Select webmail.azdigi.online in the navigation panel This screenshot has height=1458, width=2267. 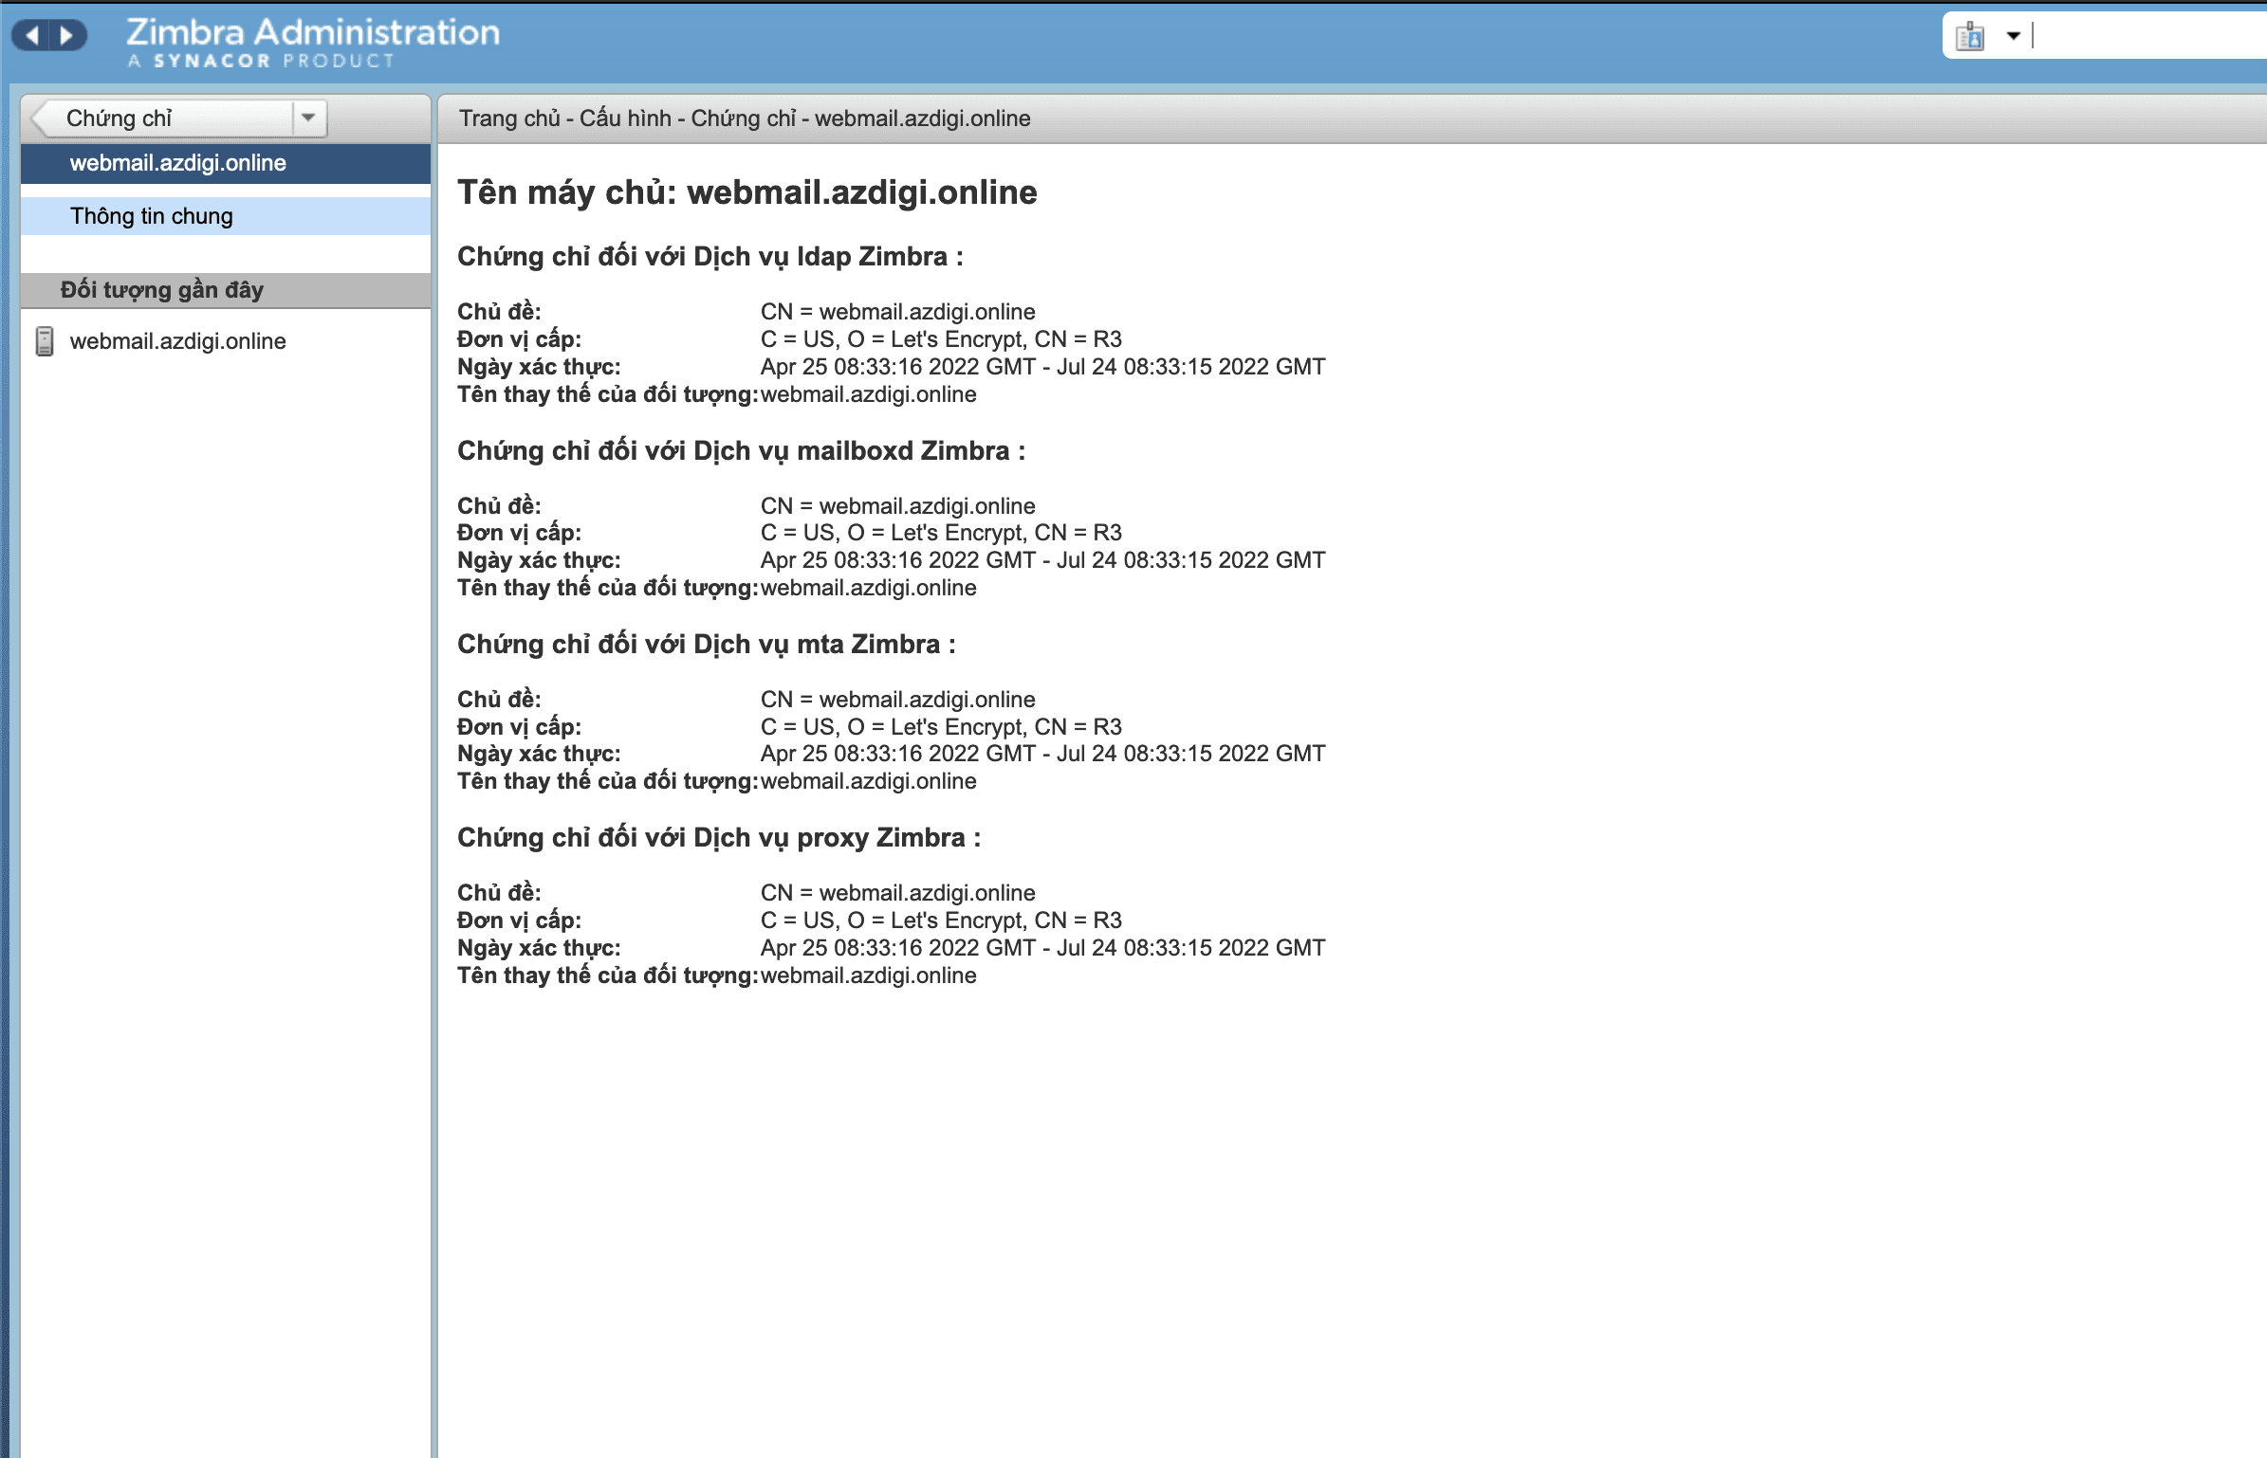[178, 163]
